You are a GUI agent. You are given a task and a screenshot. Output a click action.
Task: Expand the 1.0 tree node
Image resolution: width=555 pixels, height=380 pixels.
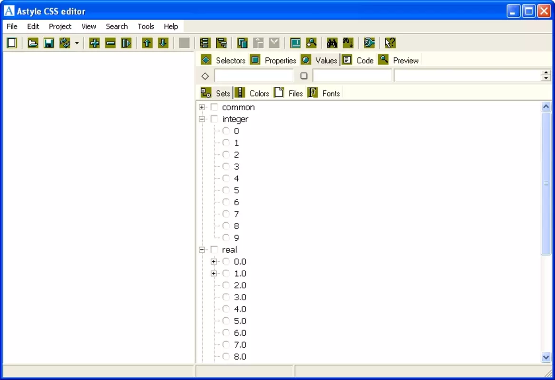pyautogui.click(x=214, y=273)
